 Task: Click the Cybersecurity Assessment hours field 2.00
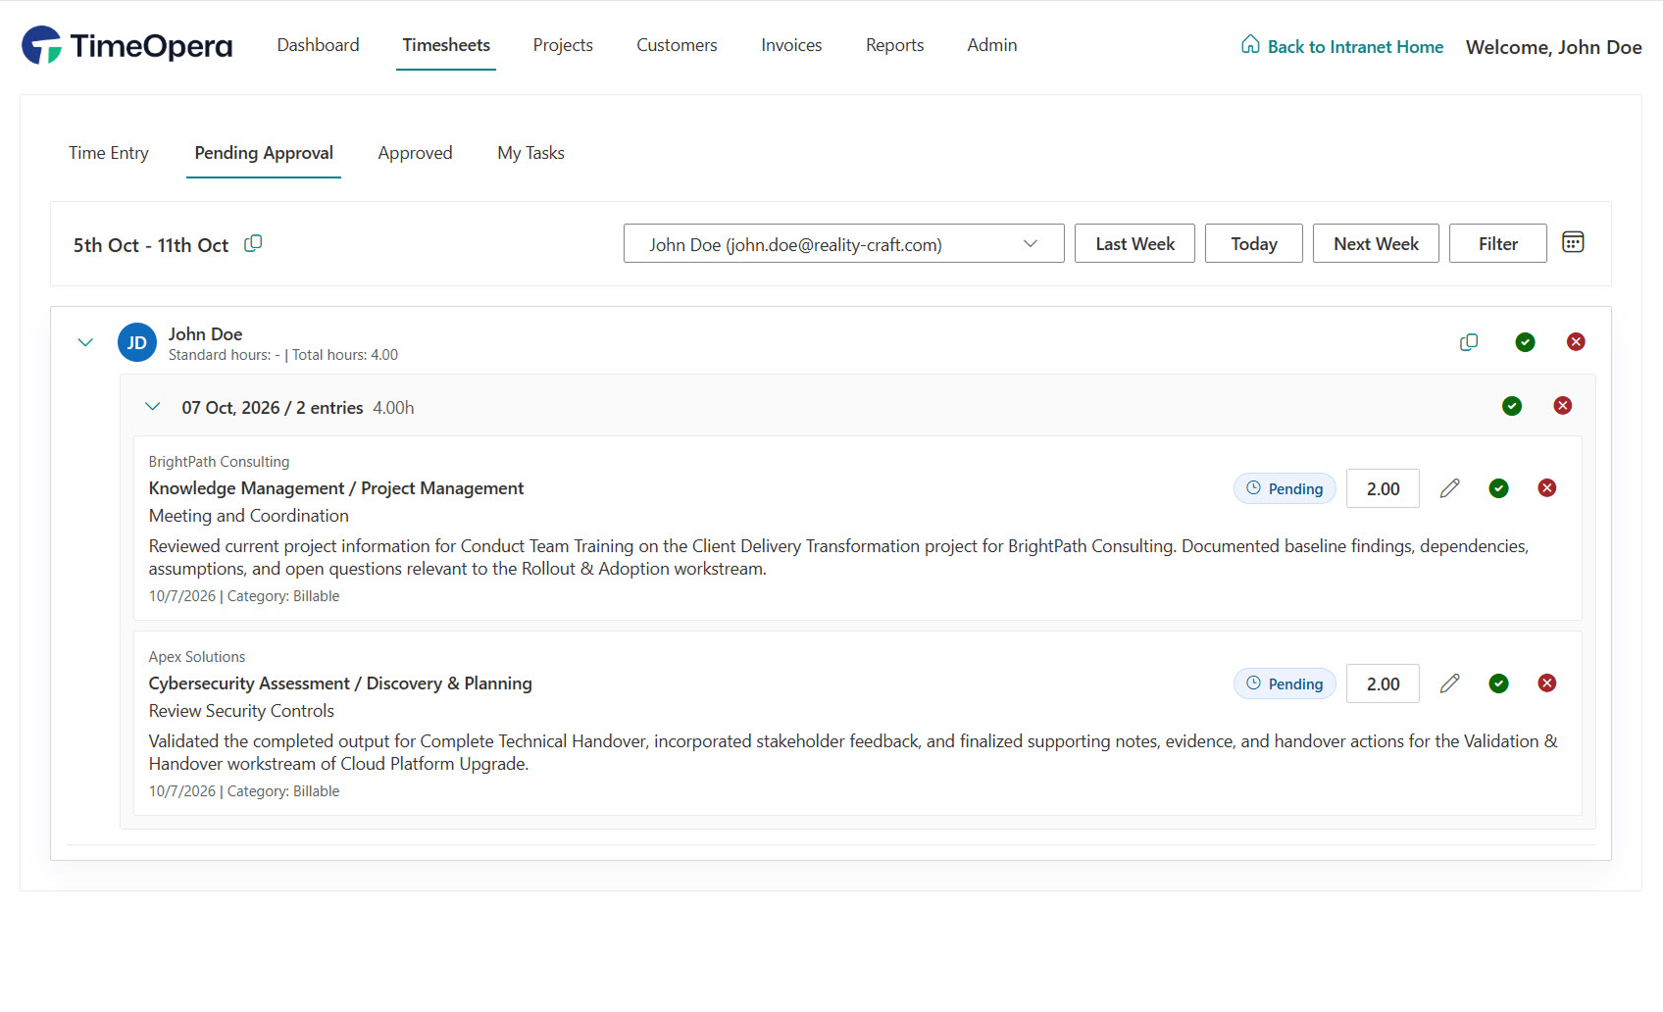click(1383, 683)
